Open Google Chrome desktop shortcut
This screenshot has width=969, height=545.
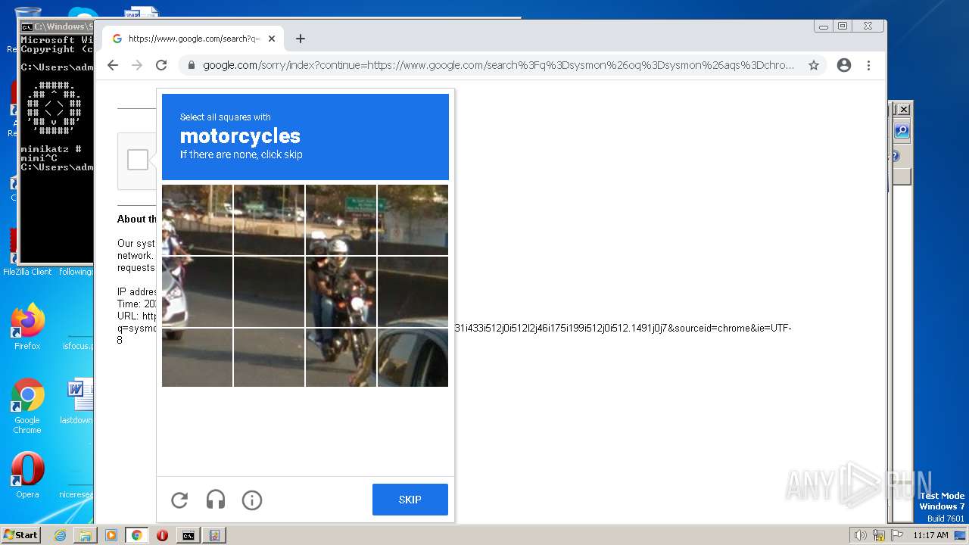(x=27, y=406)
